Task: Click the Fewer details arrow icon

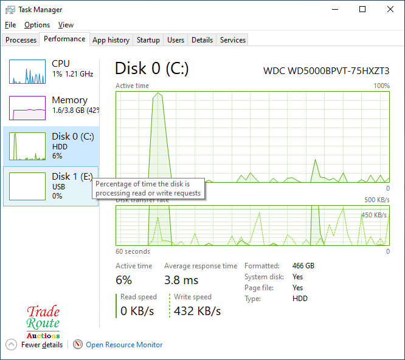Action: 11,345
